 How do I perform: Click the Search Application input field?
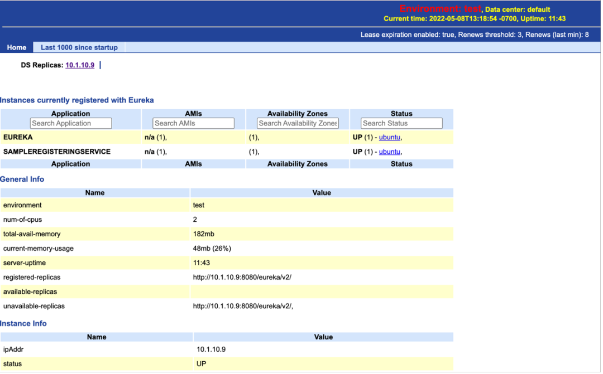coord(71,123)
